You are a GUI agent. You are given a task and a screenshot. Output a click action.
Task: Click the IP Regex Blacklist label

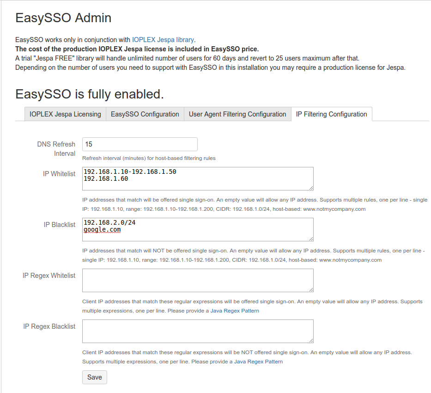pyautogui.click(x=49, y=326)
